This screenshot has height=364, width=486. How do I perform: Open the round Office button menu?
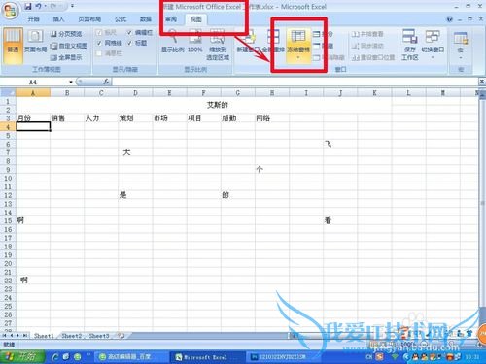point(10,11)
